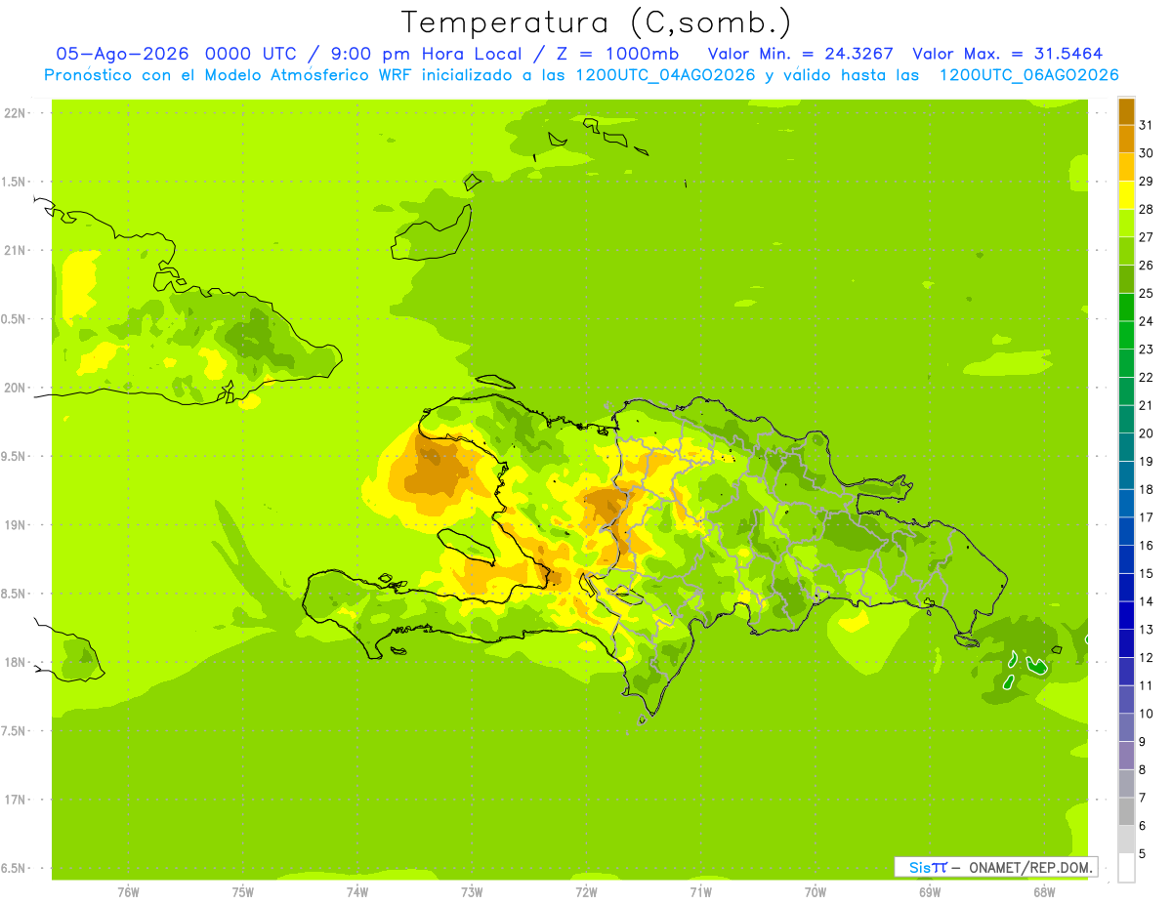The width and height of the screenshot is (1172, 905).
Task: Click the "75W" longitude tick label
Action: pyautogui.click(x=242, y=892)
